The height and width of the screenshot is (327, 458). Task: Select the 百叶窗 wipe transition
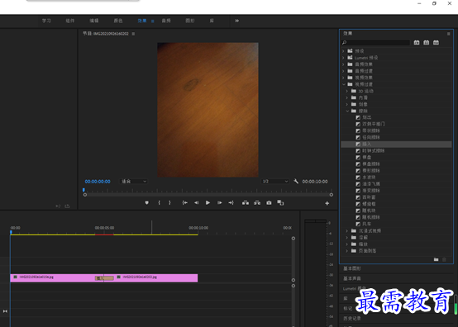[x=369, y=197]
